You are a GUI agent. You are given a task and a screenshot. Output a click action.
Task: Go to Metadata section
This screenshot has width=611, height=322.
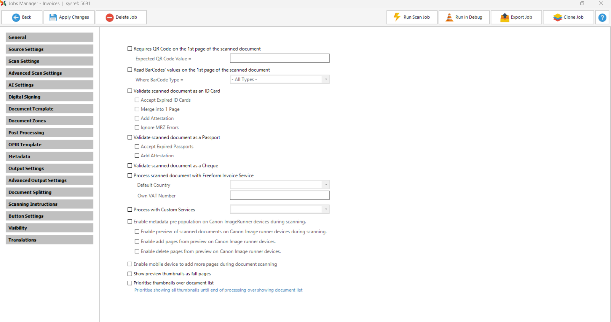coord(49,156)
